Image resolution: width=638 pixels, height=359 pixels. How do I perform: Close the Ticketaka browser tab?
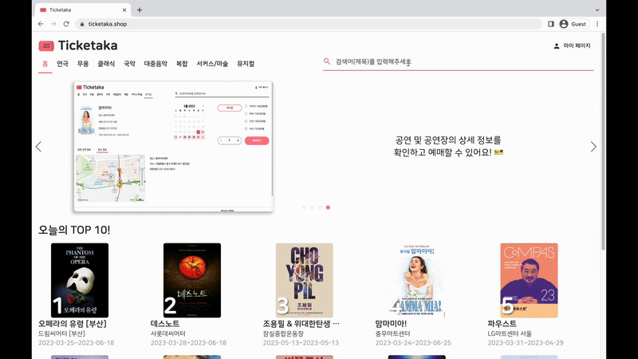tap(124, 10)
